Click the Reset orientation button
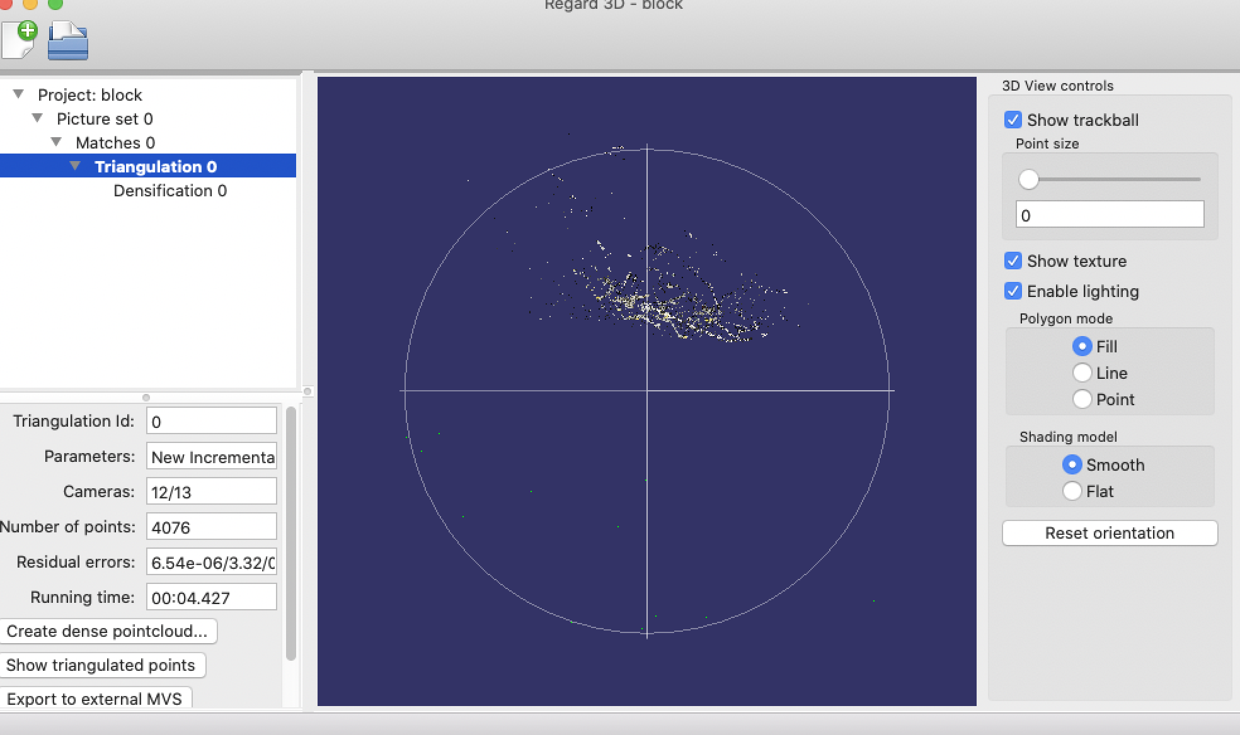This screenshot has width=1240, height=735. point(1109,533)
